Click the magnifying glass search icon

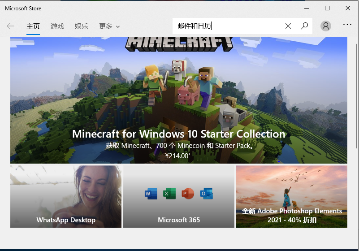tap(304, 26)
